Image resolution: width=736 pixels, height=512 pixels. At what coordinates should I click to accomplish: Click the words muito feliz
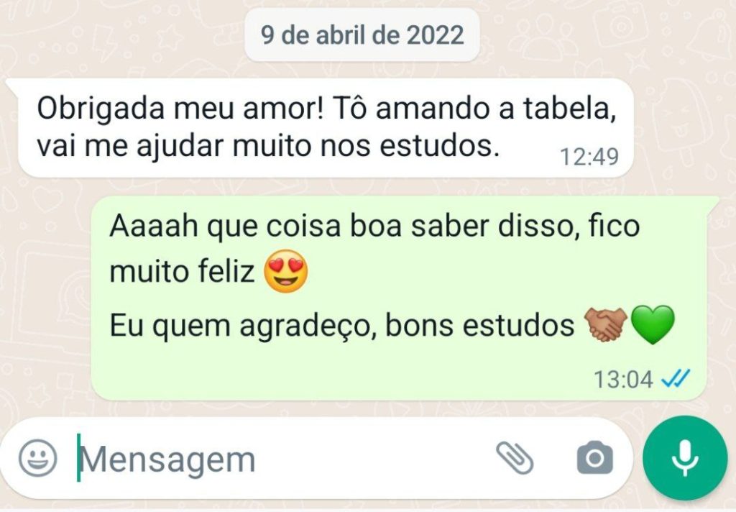coord(182,271)
